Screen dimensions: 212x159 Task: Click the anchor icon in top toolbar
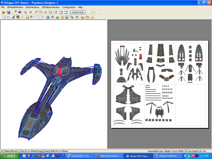[45, 12]
